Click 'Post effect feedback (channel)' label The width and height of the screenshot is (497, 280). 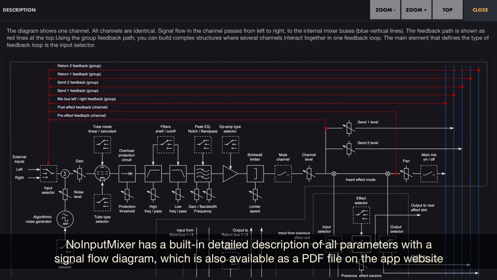click(83, 107)
